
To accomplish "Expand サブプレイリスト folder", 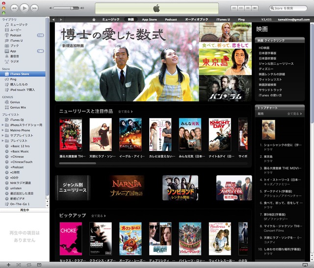I will (2, 135).
